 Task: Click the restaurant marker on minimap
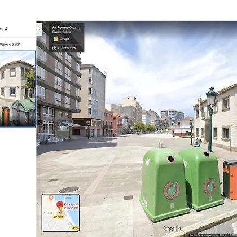pyautogui.click(x=51, y=197)
